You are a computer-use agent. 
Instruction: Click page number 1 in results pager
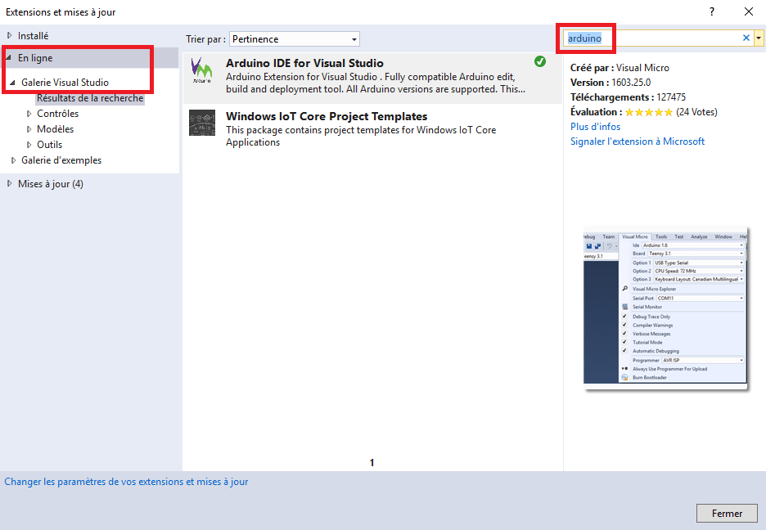tap(372, 463)
